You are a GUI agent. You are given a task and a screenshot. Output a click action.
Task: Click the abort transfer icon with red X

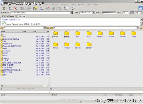(x=47, y=8)
